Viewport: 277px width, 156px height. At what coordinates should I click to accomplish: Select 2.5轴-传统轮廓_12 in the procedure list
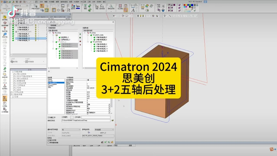pos(23,38)
